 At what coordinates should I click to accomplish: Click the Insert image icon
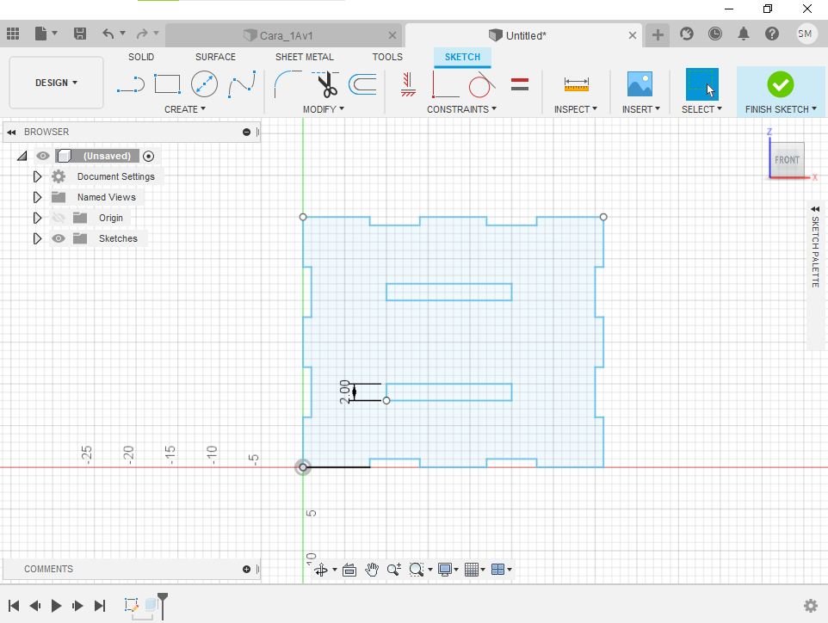[640, 84]
